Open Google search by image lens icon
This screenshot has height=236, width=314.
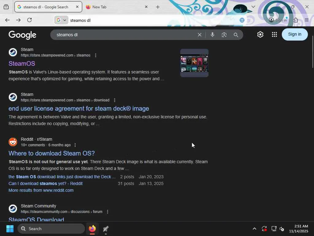point(224,35)
